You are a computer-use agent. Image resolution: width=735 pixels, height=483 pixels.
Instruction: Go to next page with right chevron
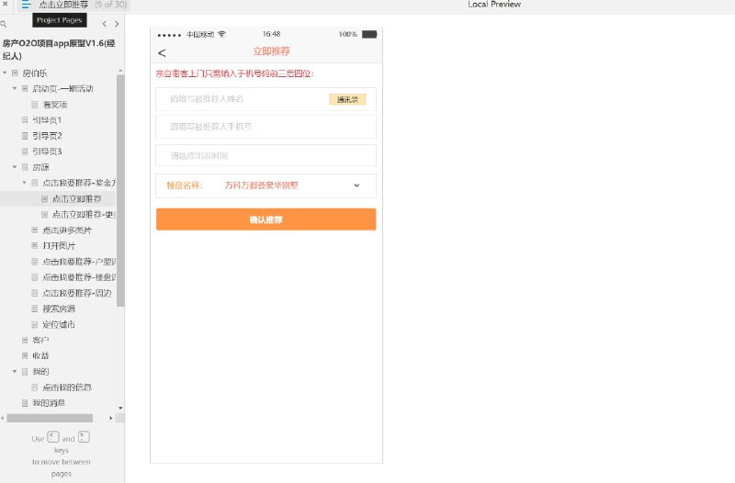pyautogui.click(x=117, y=24)
